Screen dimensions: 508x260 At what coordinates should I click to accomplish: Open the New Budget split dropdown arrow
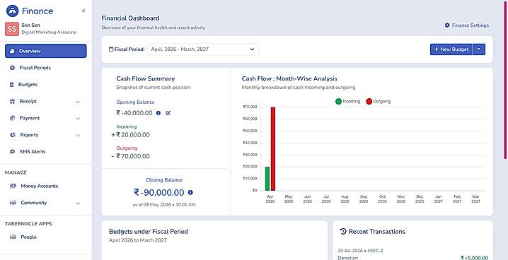[x=479, y=49]
